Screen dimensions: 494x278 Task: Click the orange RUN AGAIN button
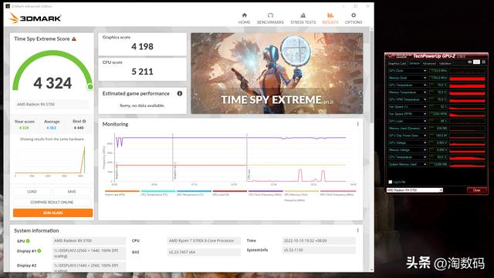coord(53,213)
